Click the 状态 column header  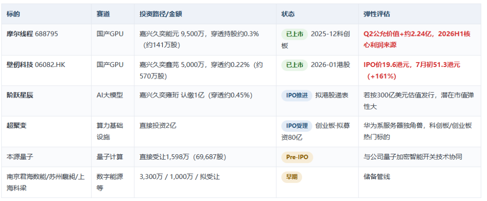coord(317,14)
